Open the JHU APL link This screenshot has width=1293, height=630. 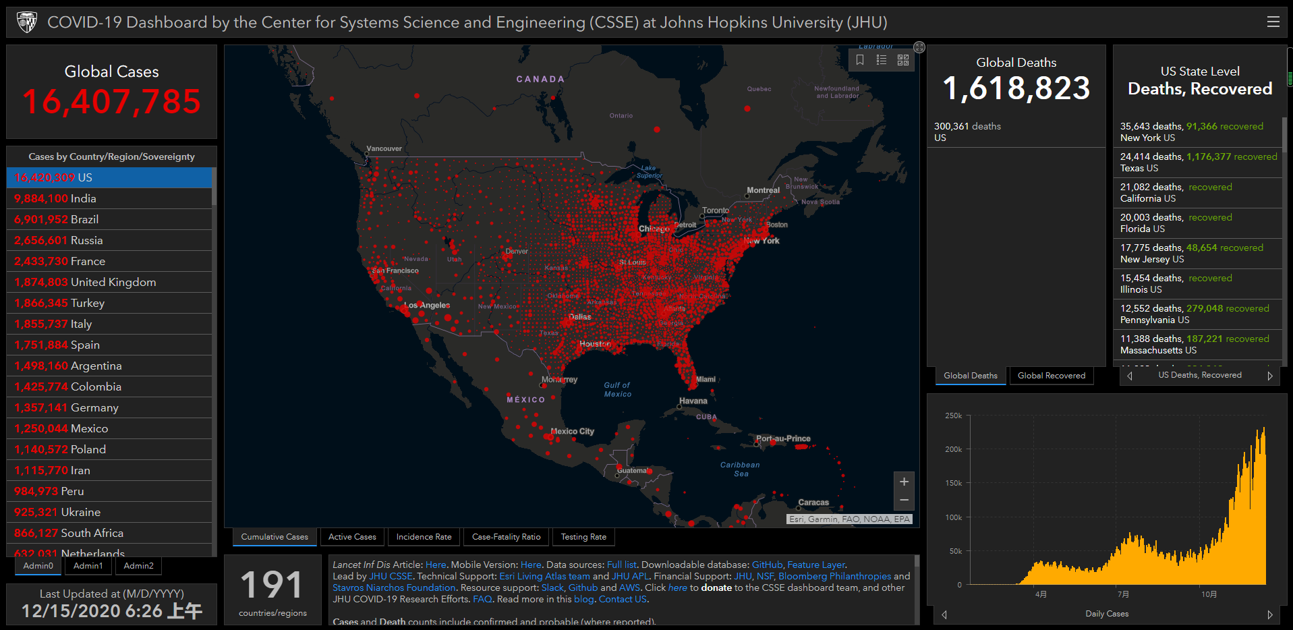click(x=630, y=576)
